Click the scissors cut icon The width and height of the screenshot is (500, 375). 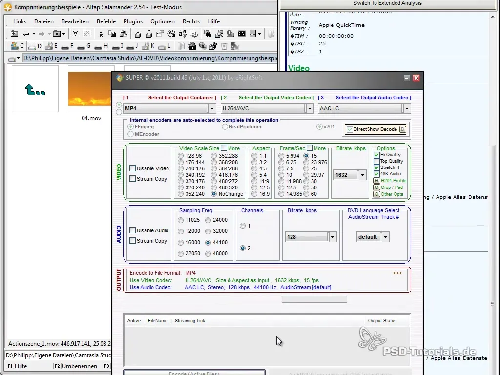tap(101, 34)
